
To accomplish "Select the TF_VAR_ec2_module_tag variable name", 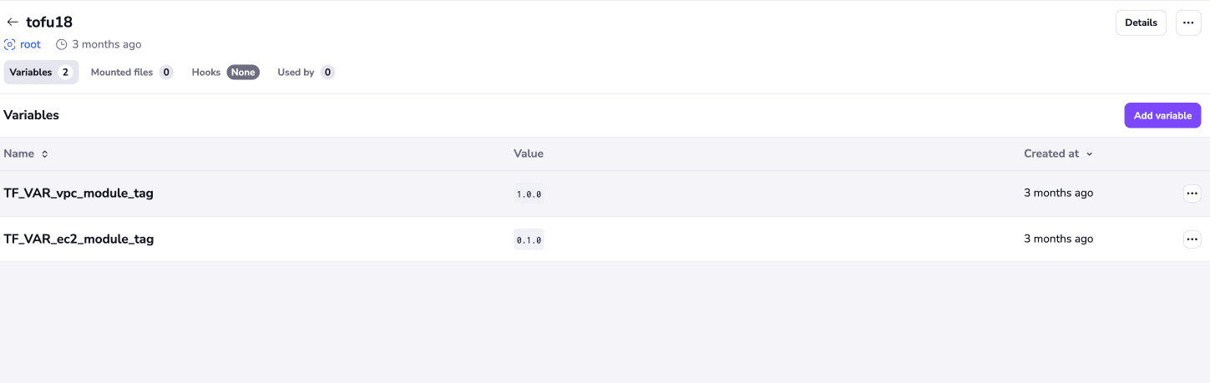I will (x=78, y=239).
